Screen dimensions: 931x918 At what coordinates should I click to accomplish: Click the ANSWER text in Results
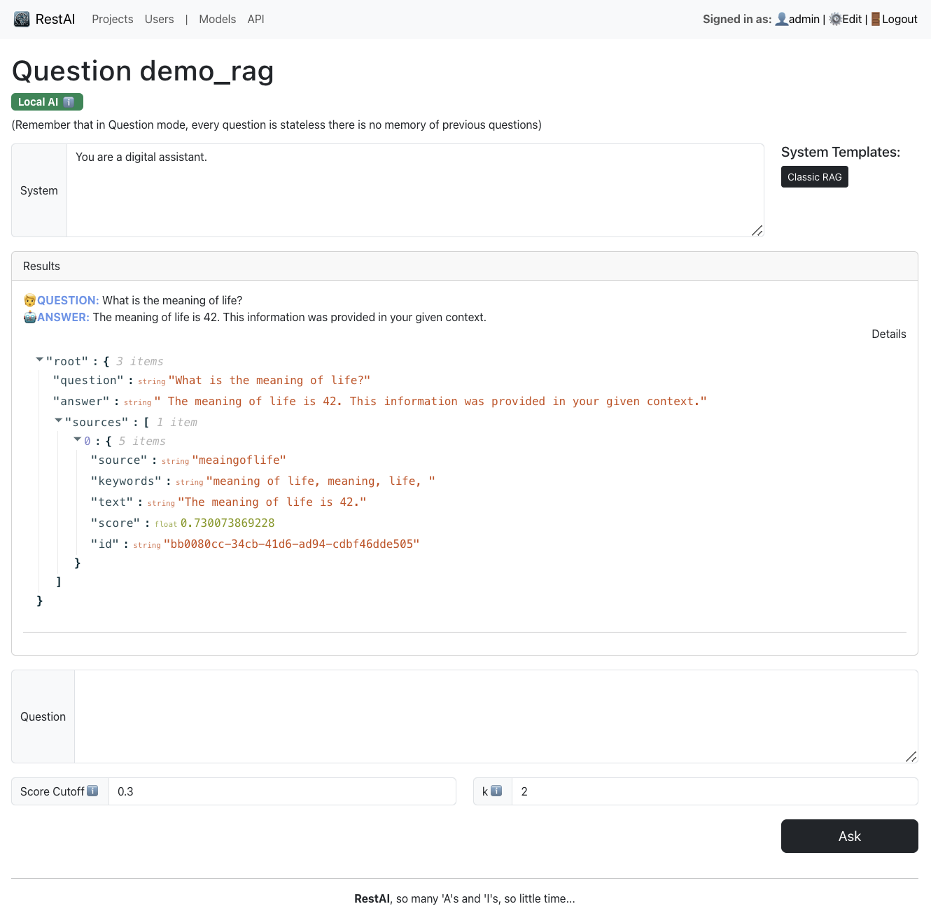(x=290, y=317)
